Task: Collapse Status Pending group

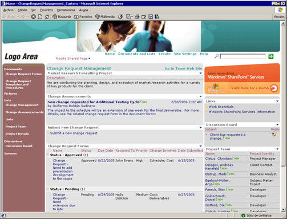Action: click(x=48, y=189)
